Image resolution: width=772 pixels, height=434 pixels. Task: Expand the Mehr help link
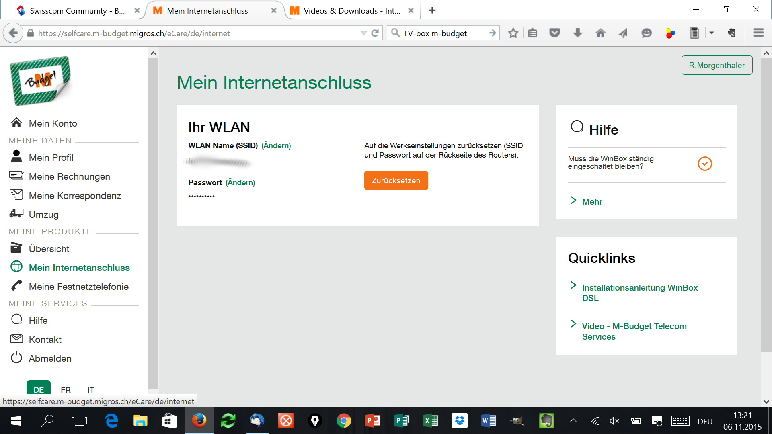[592, 201]
